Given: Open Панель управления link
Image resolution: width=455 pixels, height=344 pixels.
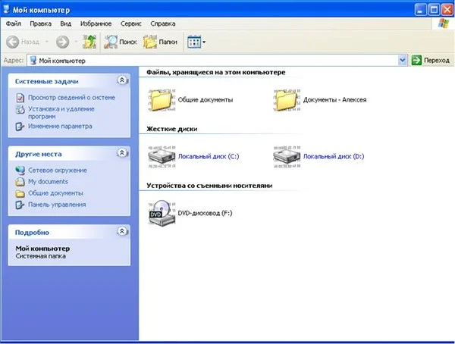Looking at the screenshot, I should pos(57,205).
